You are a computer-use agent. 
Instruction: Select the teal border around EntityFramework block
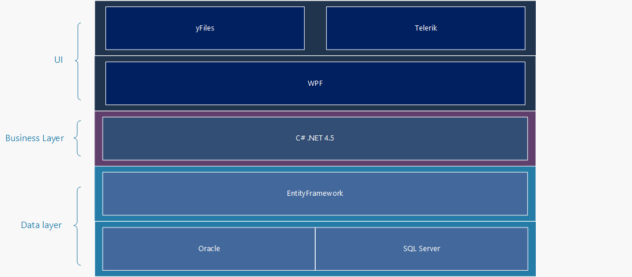tap(532, 193)
